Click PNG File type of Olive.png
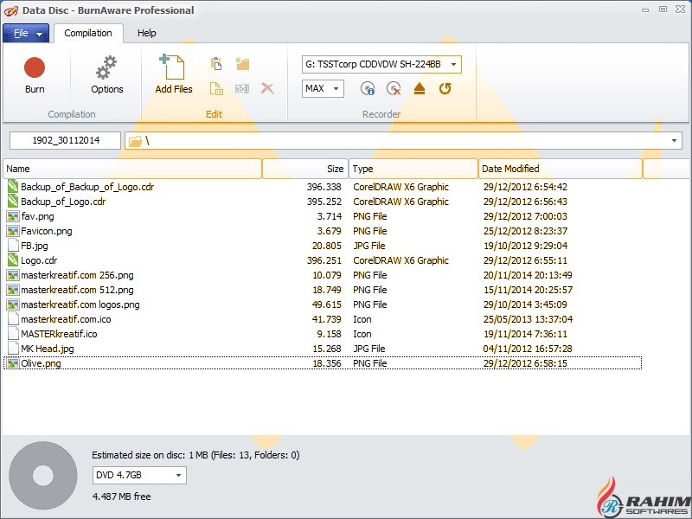692x519 pixels. click(370, 363)
